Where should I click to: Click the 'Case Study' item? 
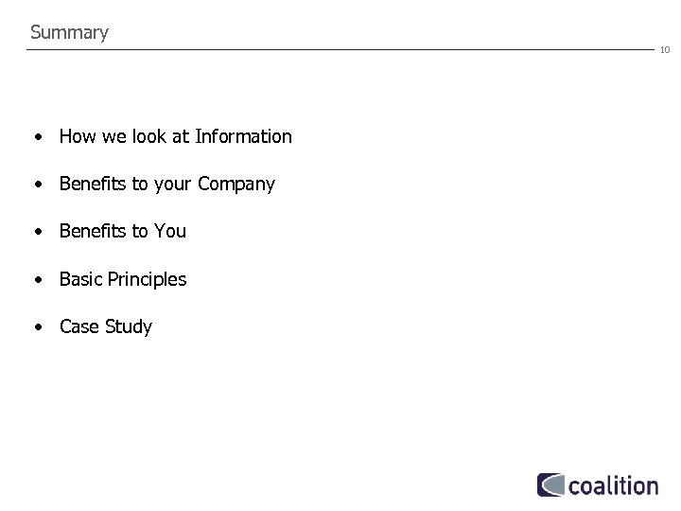(105, 326)
